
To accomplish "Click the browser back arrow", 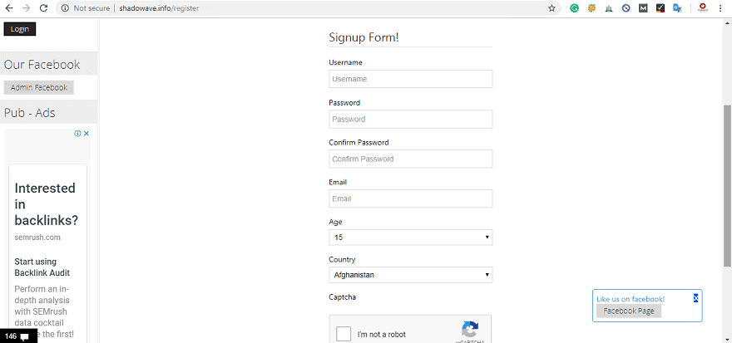I will click(x=9, y=7).
